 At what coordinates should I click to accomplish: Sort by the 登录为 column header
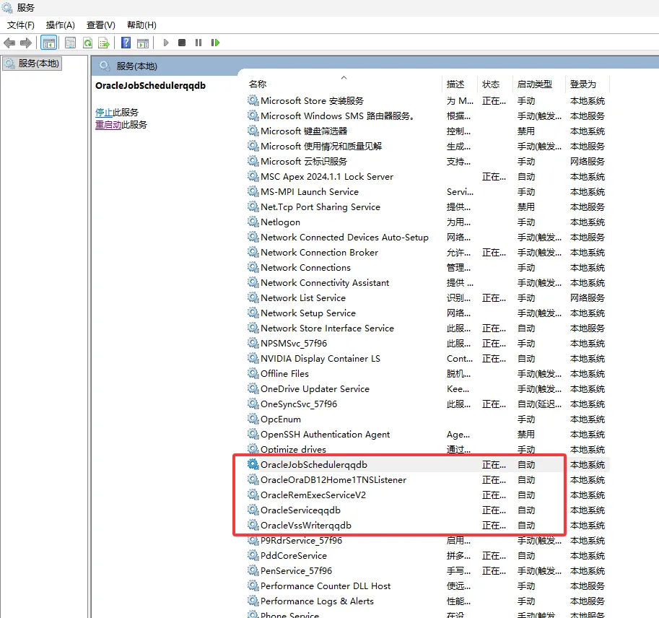coord(588,84)
